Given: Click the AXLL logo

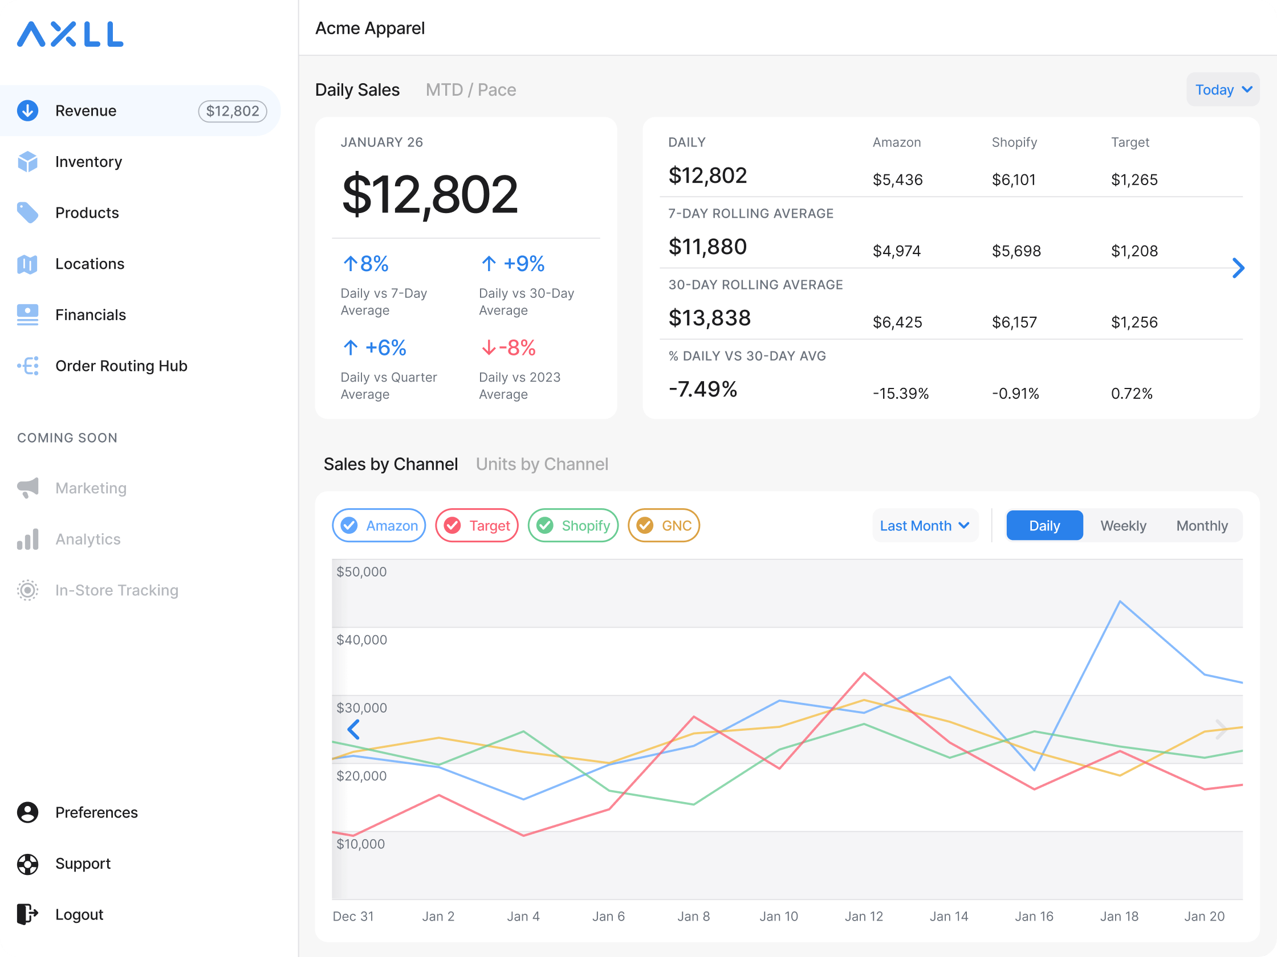Looking at the screenshot, I should click(x=70, y=34).
